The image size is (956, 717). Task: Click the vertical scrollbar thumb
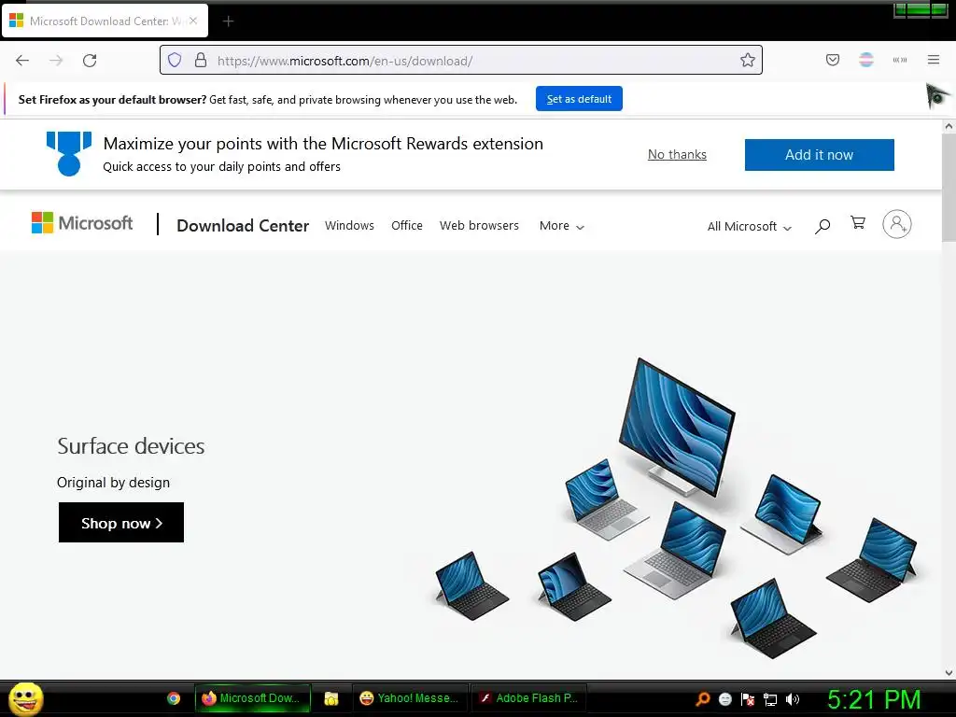(x=949, y=188)
